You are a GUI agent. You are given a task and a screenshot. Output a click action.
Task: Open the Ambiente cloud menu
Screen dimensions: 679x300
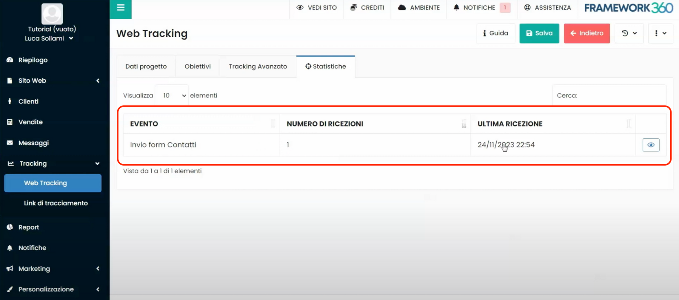(x=419, y=8)
